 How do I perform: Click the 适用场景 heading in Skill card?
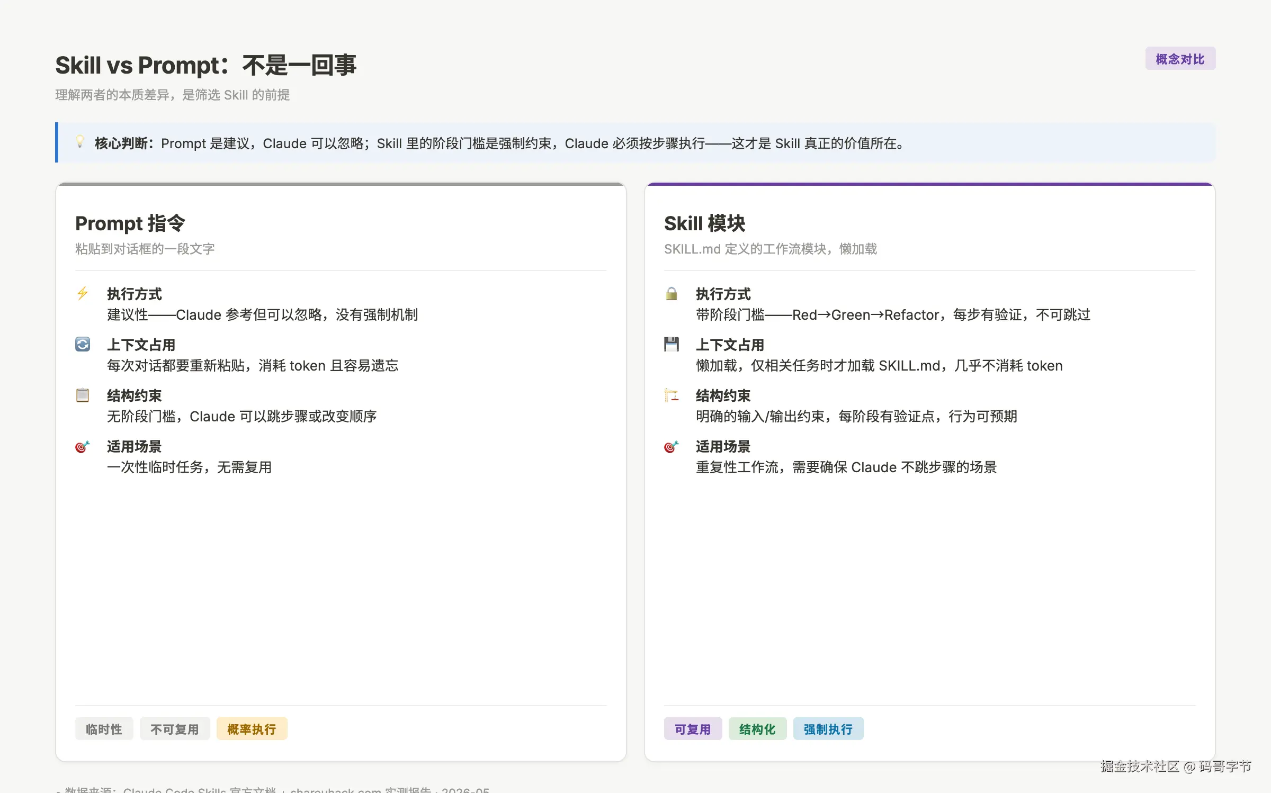[x=723, y=446]
